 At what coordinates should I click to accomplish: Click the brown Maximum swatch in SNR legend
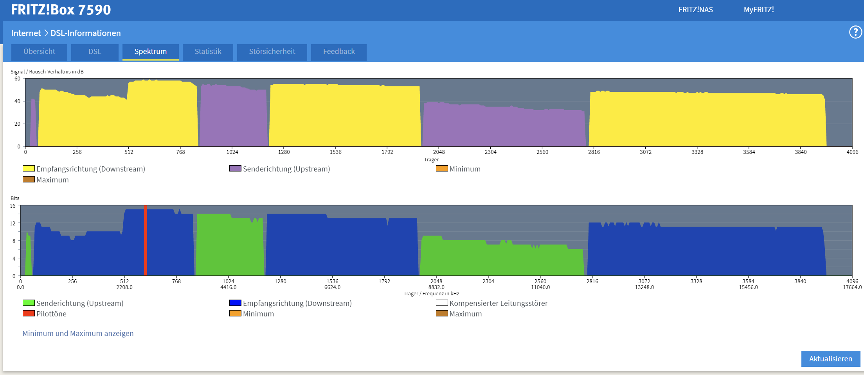(29, 180)
